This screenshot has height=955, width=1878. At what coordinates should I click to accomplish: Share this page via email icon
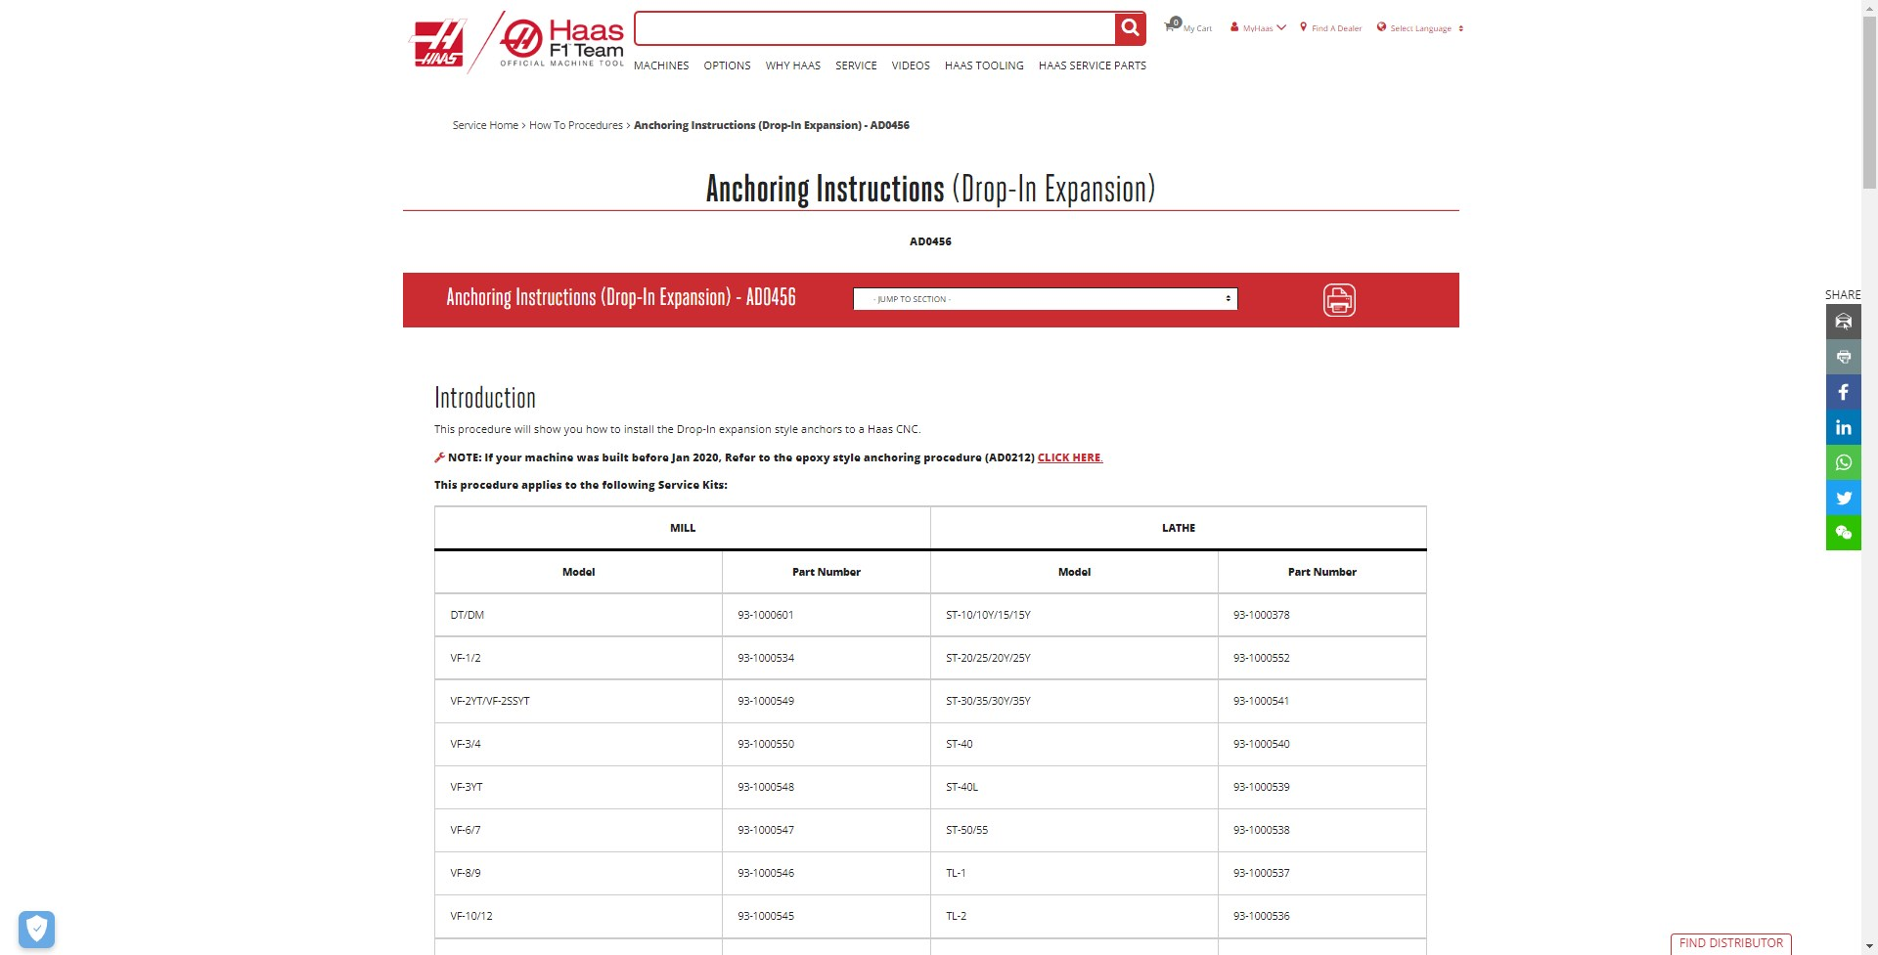pos(1843,322)
